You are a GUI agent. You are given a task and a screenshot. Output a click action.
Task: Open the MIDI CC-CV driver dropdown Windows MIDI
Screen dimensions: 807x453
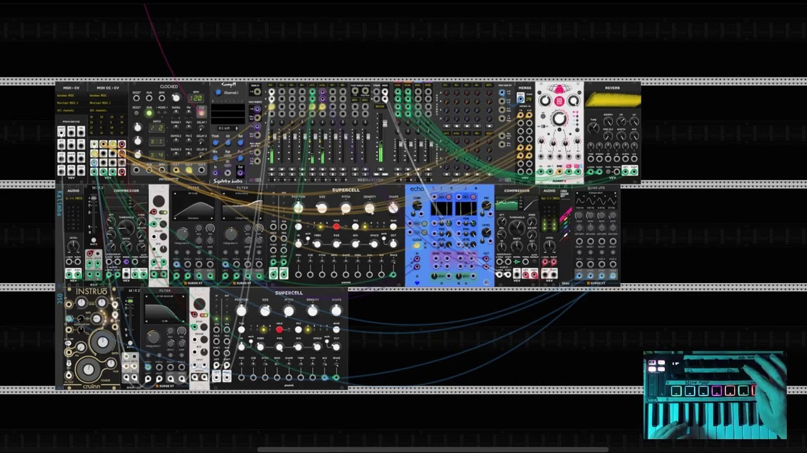tap(108, 96)
